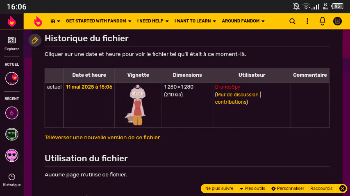Tap the muted notifications status icon
Viewport: 350px width, 196px height.
pyautogui.click(x=296, y=6)
